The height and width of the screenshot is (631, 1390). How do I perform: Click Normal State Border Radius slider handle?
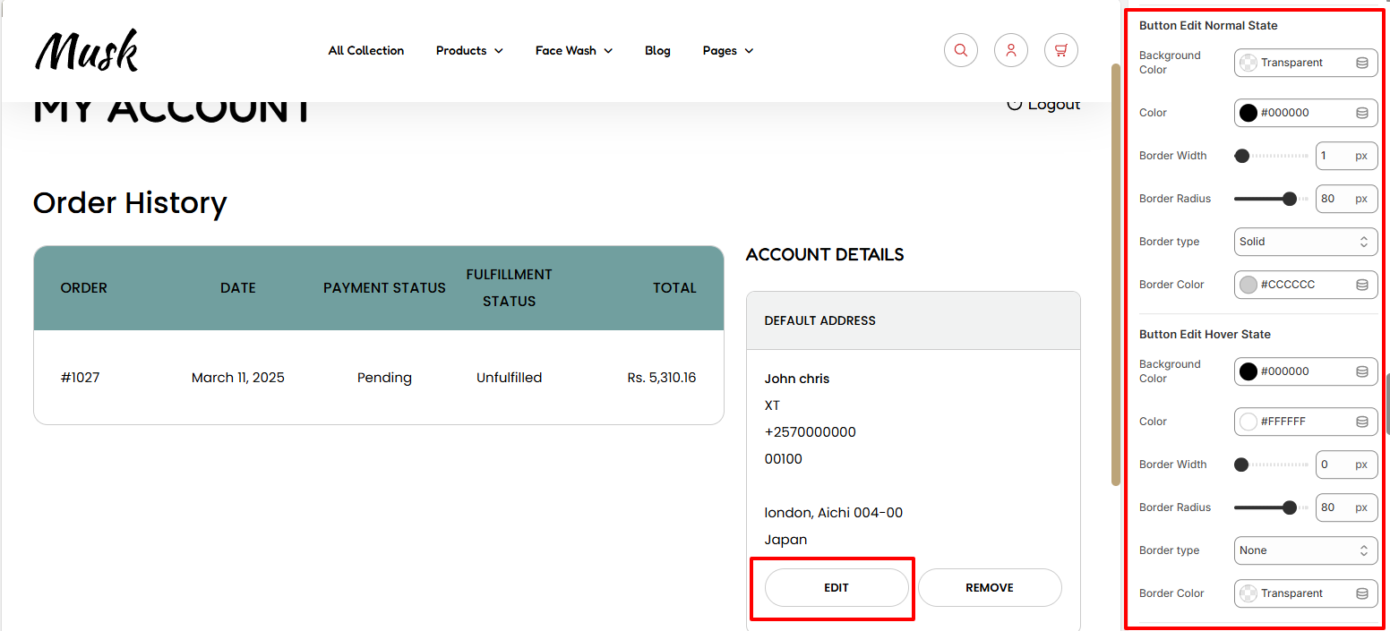tap(1290, 199)
